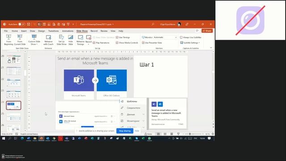Image resolution: width=286 pixels, height=161 pixels.
Task: Switch to Reading View icon
Action: coord(172,134)
